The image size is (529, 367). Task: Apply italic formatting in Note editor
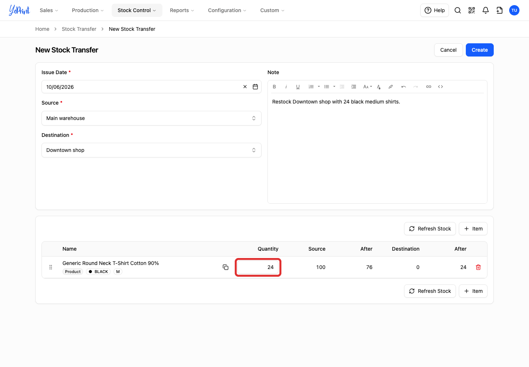pyautogui.click(x=286, y=87)
